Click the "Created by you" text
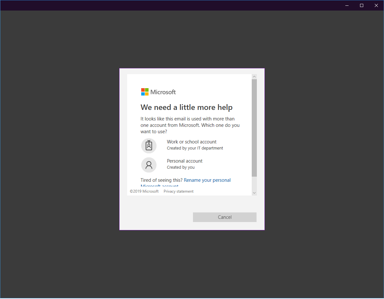 click(180, 167)
